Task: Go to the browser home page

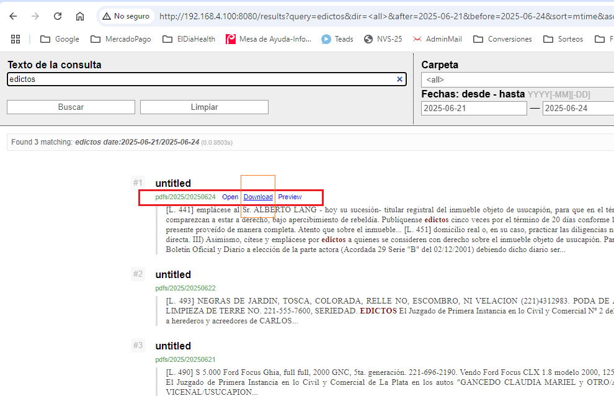Action: 81,16
